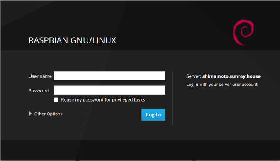Click the vertical divider beside the form
Image resolution: width=280 pixels, height=161 pixels.
point(172,99)
